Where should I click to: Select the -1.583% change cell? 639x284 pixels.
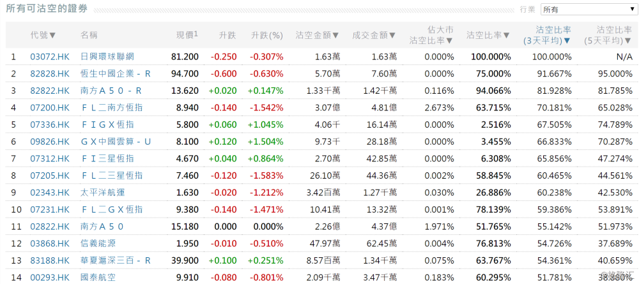267,176
